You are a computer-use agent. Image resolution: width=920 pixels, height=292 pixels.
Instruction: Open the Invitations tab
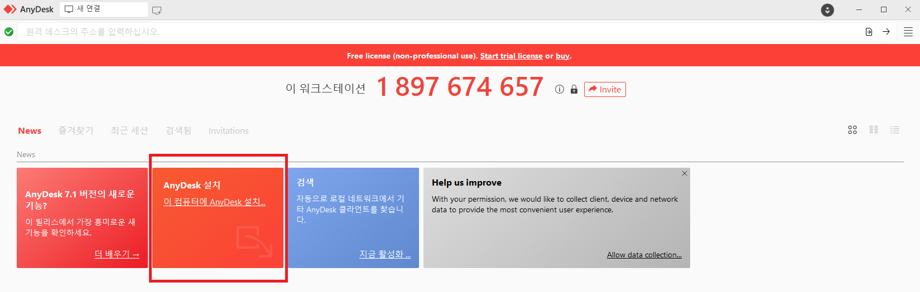(x=229, y=131)
